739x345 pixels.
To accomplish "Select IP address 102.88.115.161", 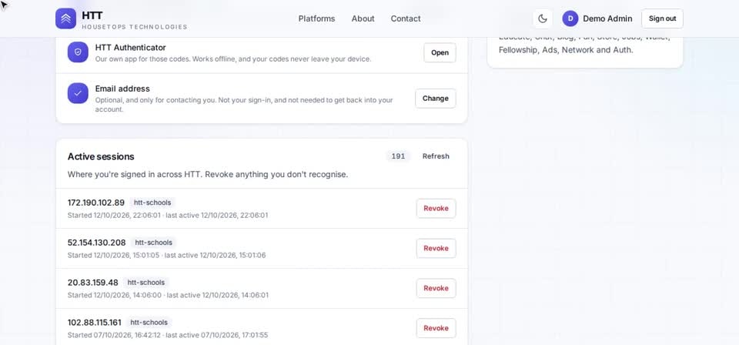I will tap(94, 323).
